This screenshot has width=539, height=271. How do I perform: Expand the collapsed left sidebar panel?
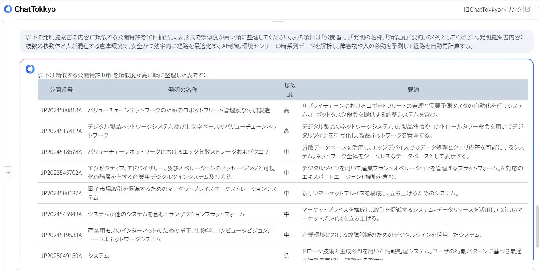point(8,172)
